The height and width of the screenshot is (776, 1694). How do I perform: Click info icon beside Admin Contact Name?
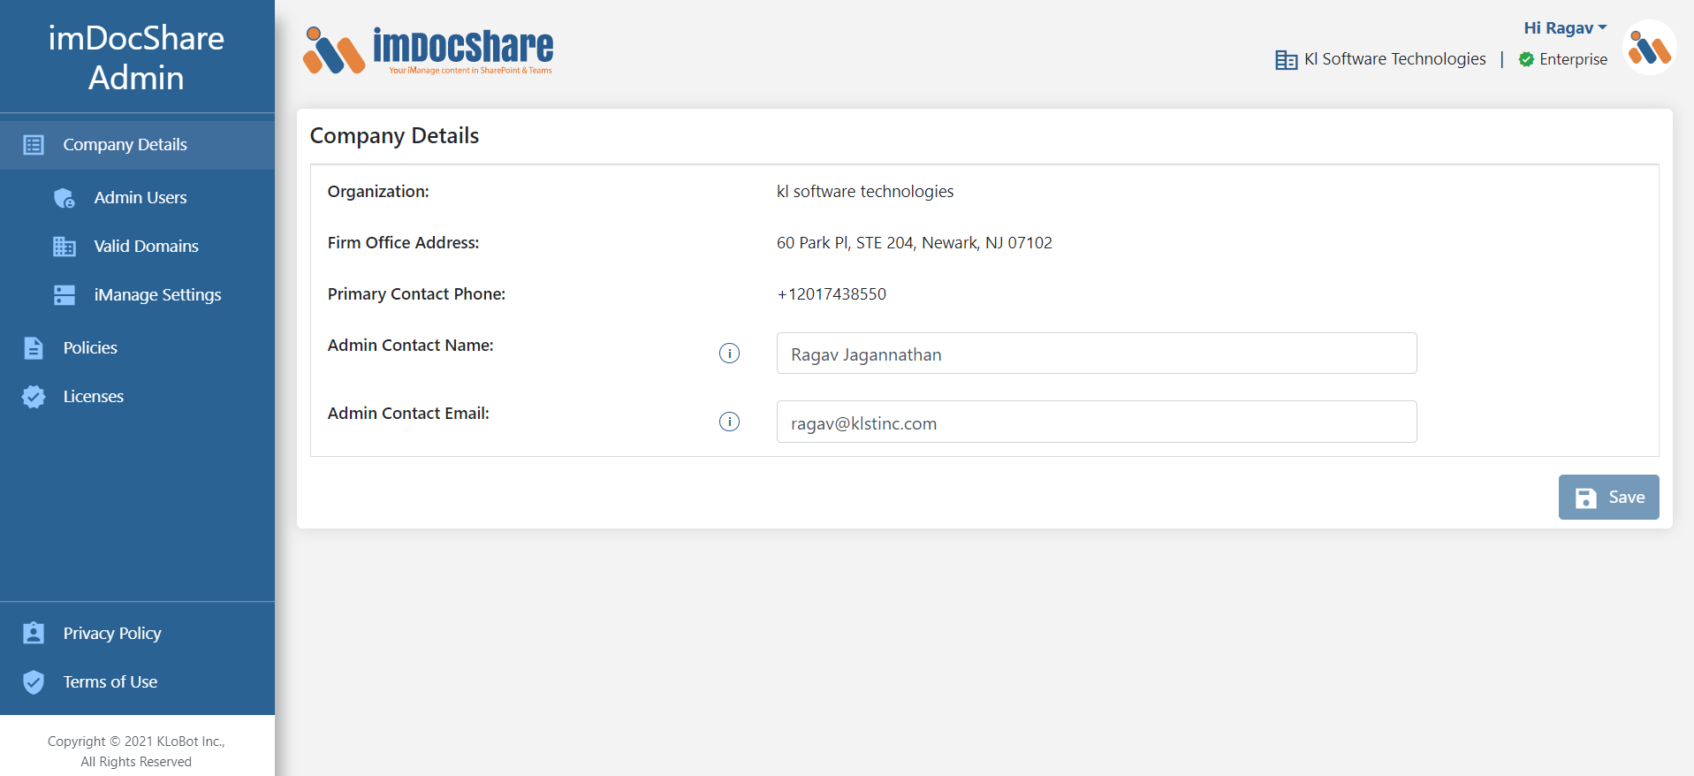(729, 354)
